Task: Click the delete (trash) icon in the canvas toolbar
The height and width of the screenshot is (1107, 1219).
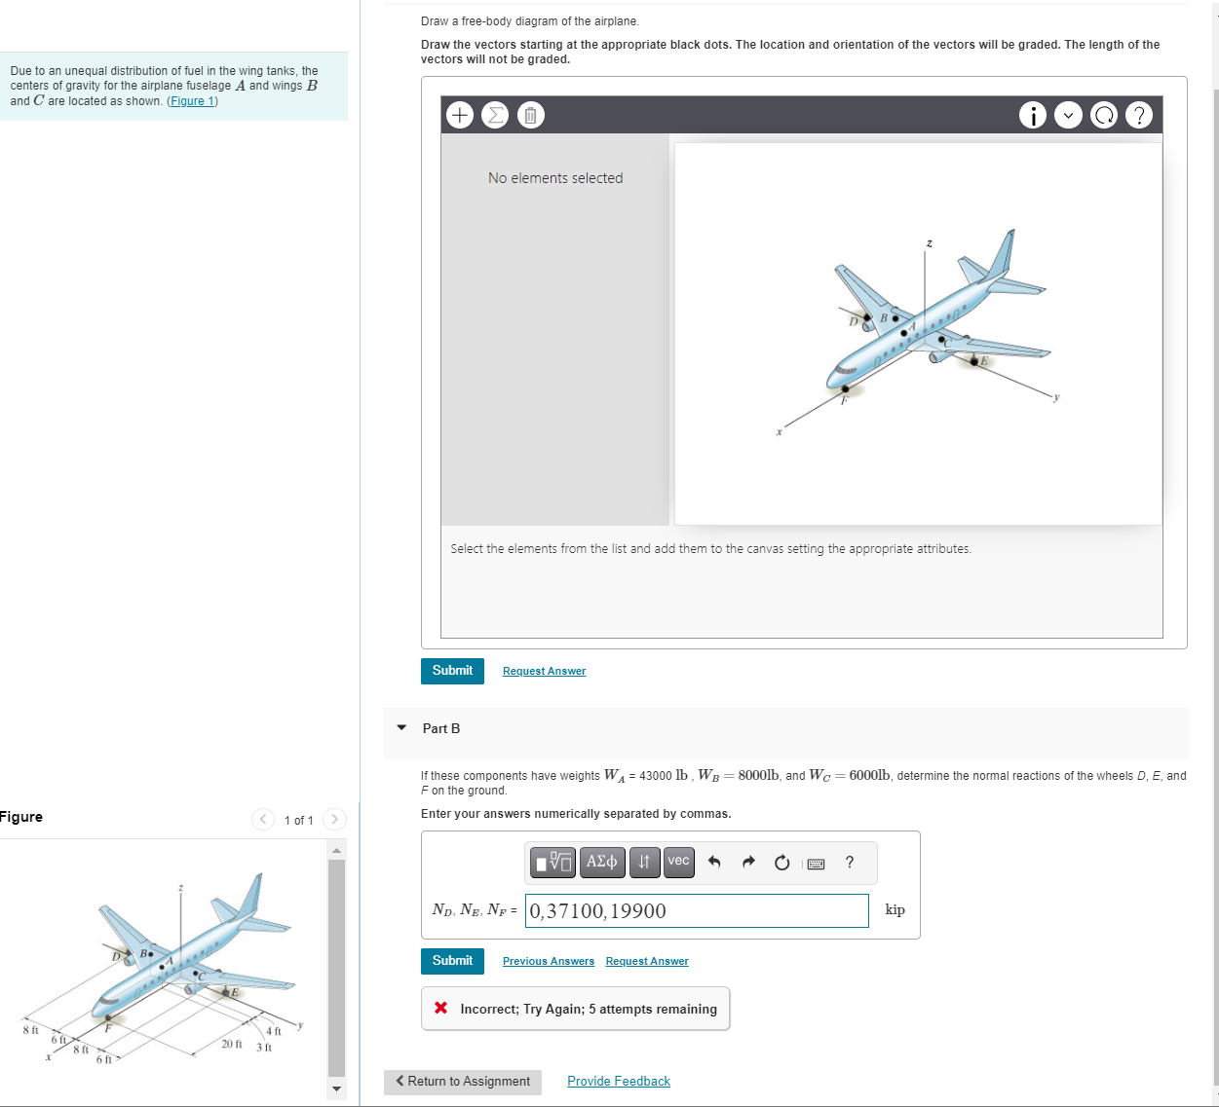Action: click(x=529, y=115)
